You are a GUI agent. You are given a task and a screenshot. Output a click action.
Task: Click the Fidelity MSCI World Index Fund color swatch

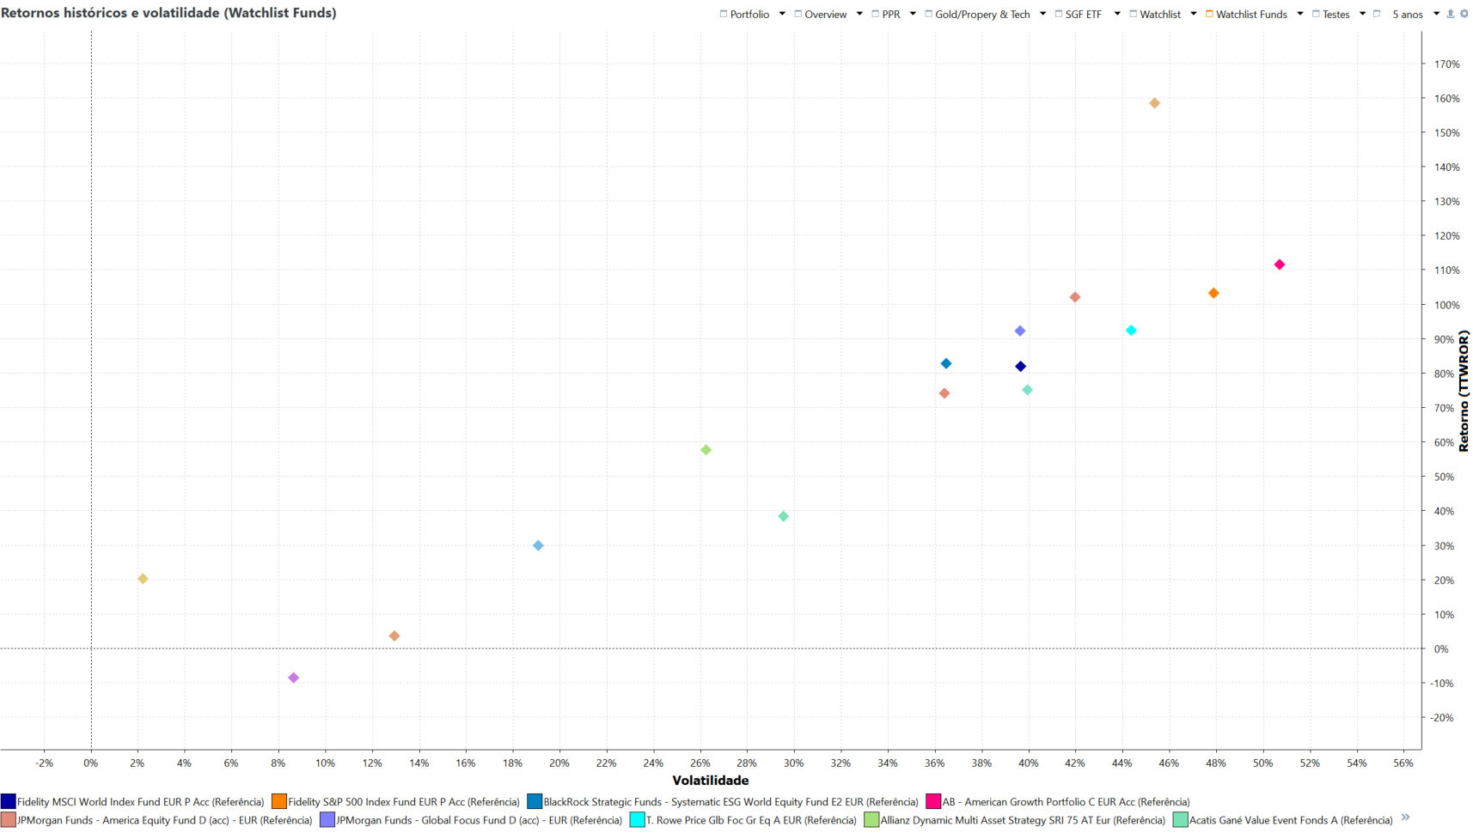[9, 801]
